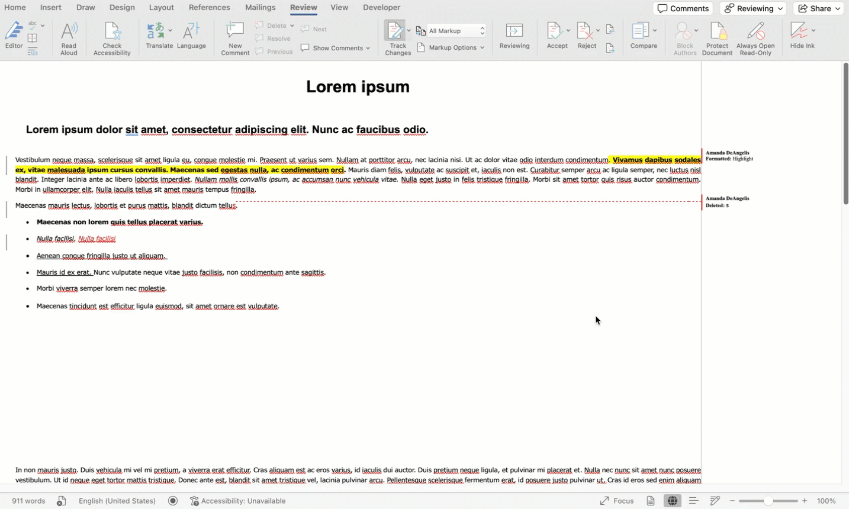849x509 pixels.
Task: Click the macro recording status icon
Action: (173, 501)
